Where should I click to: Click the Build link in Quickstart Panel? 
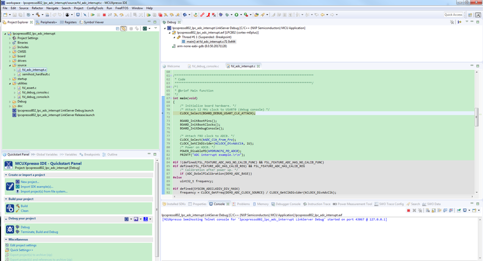(x=24, y=206)
